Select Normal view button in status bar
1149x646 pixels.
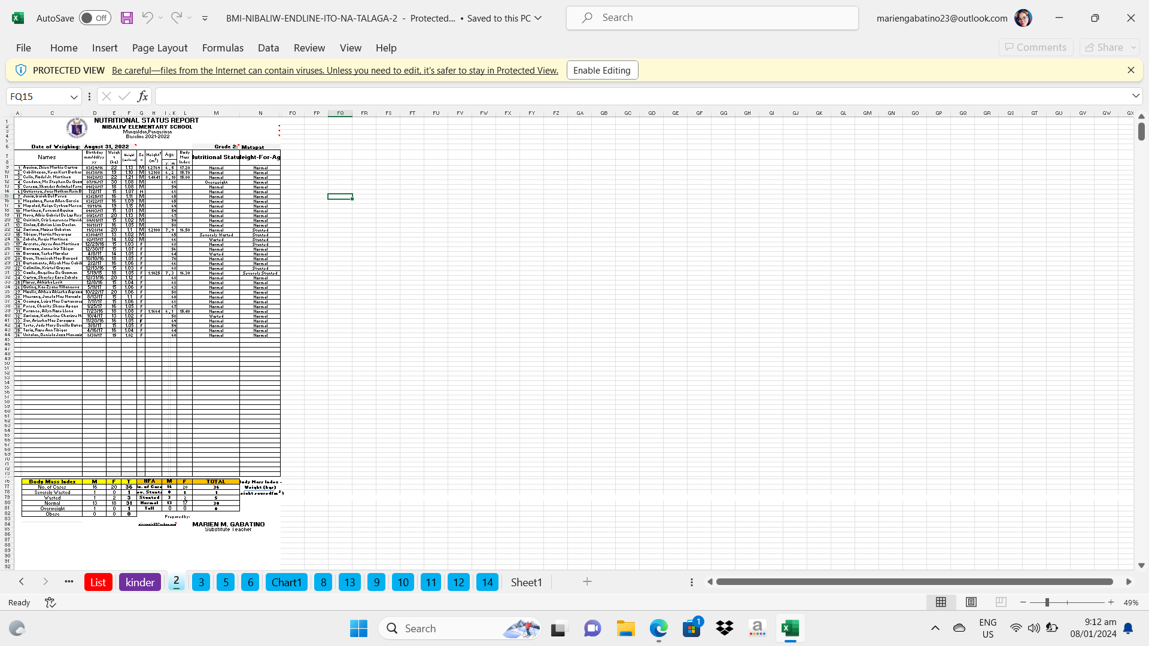[x=941, y=602]
